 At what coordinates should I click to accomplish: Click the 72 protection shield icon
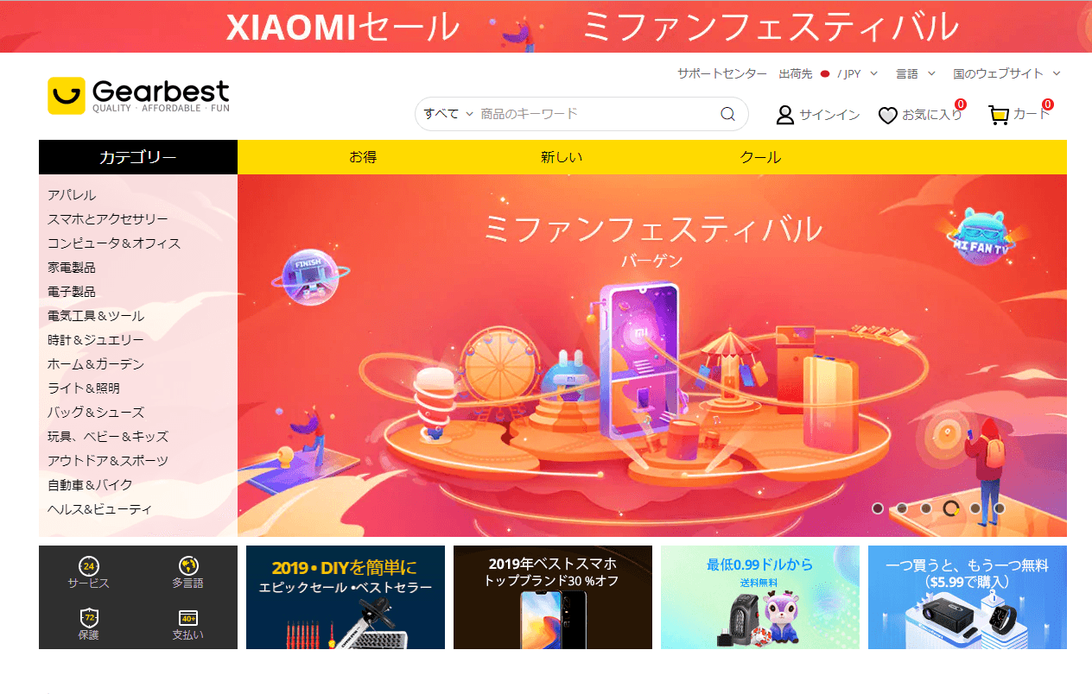pos(88,618)
